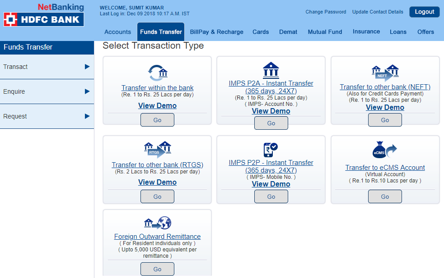
Task: Select the Request sidebar item
Action: pyautogui.click(x=47, y=116)
